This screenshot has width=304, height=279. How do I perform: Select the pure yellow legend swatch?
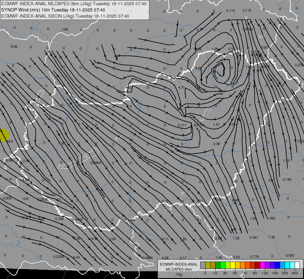click(x=233, y=265)
